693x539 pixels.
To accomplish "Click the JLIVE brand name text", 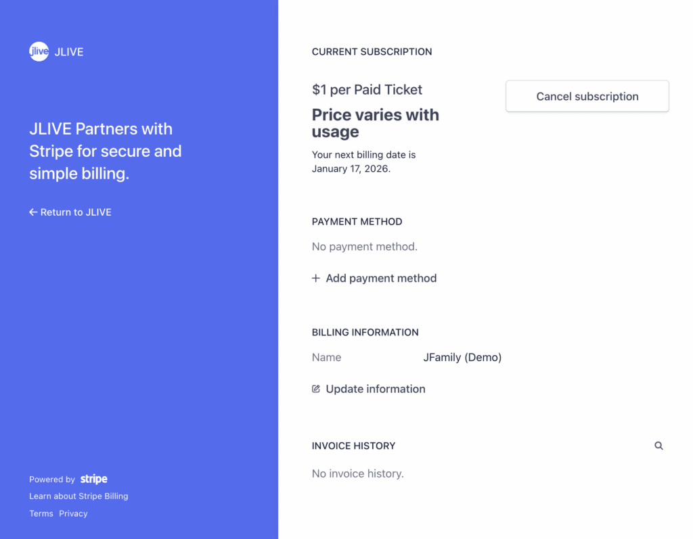I will click(69, 52).
